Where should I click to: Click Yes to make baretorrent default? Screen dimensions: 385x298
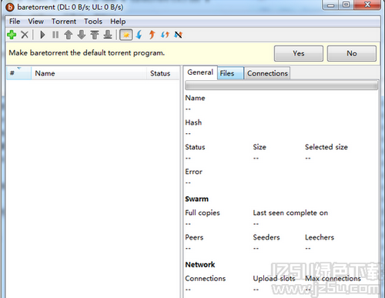click(x=299, y=53)
